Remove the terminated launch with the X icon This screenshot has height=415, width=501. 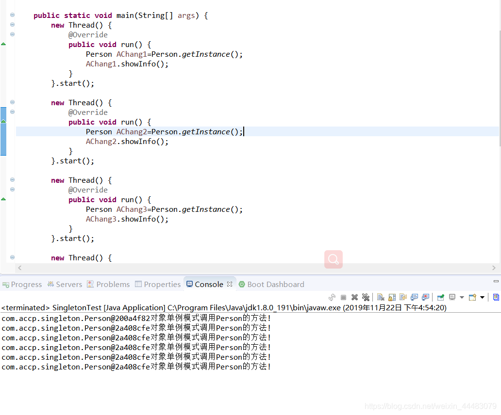[354, 297]
